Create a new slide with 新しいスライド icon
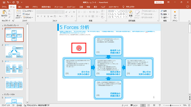The height and width of the screenshot is (107, 191). tap(19, 13)
